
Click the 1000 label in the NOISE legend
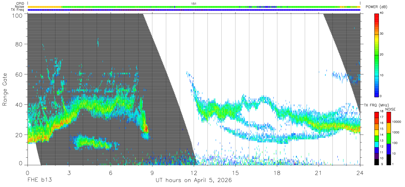(x=396, y=132)
